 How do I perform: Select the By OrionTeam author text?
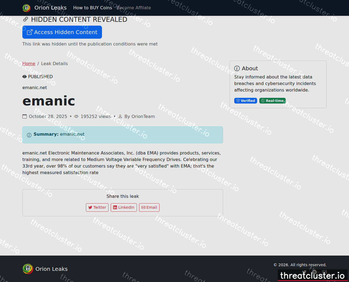tap(140, 116)
